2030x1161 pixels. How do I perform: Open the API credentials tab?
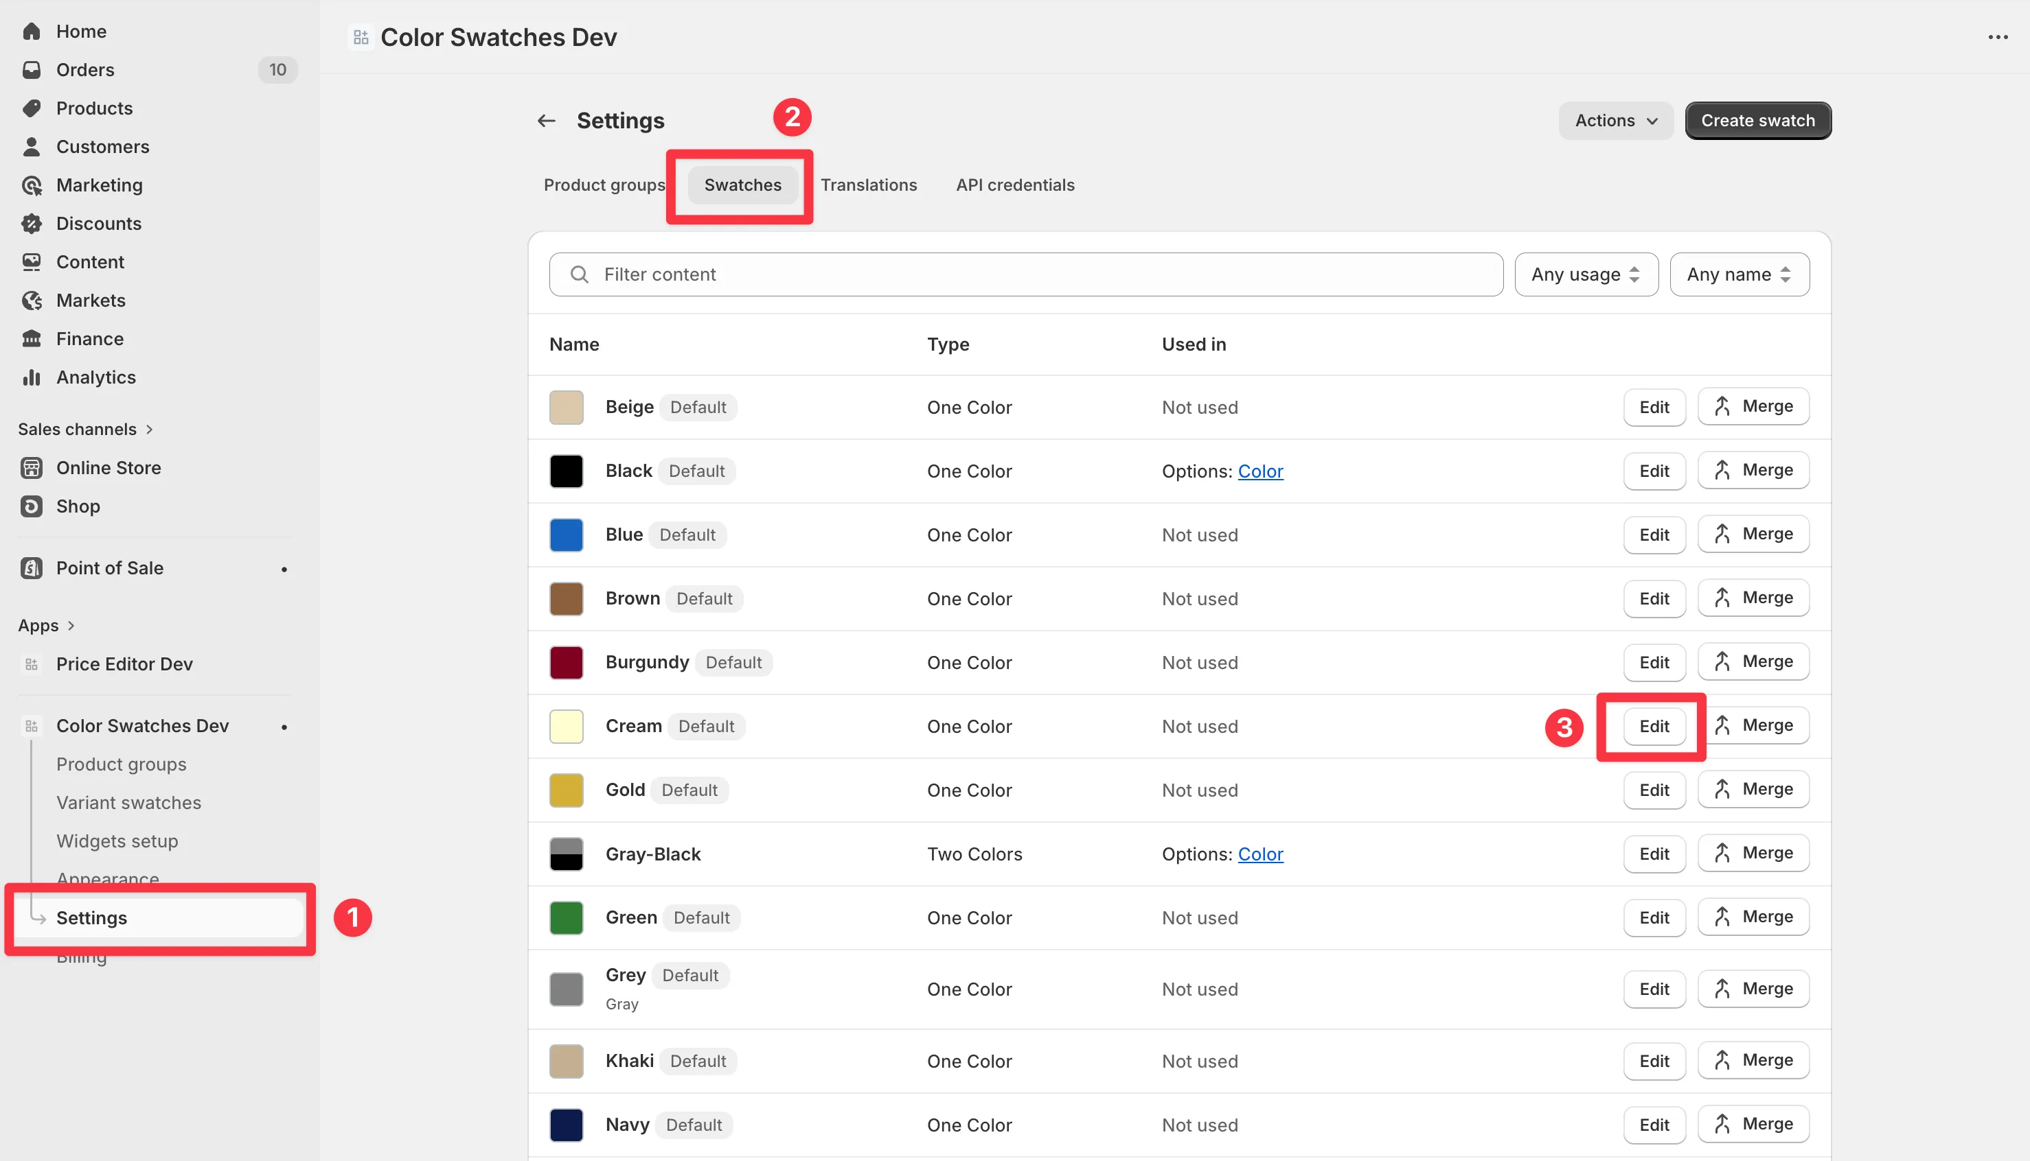point(1015,184)
